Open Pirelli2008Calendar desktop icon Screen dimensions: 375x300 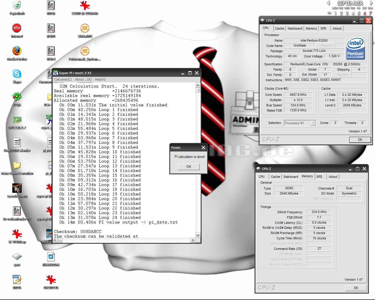click(17, 142)
